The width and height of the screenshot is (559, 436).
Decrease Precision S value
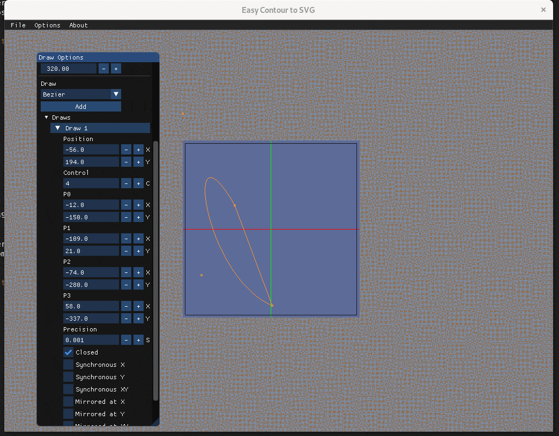pos(126,340)
